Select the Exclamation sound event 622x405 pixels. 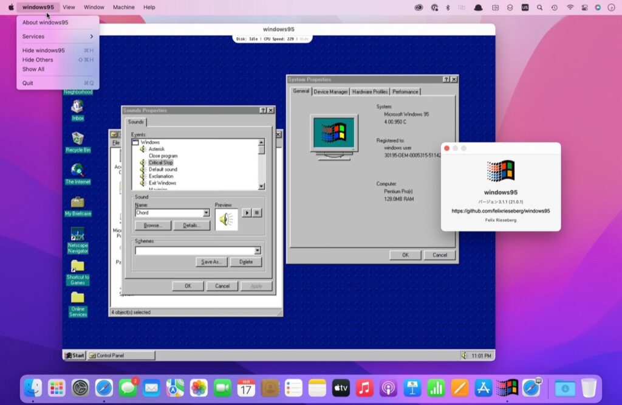pos(160,176)
